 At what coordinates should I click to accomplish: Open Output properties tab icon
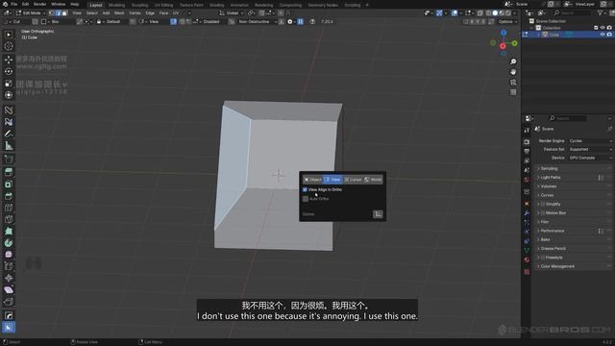(x=527, y=152)
